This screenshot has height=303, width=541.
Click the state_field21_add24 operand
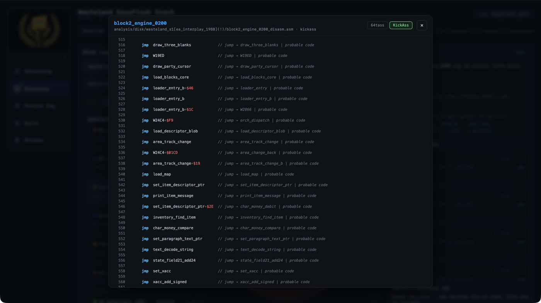coord(174,260)
